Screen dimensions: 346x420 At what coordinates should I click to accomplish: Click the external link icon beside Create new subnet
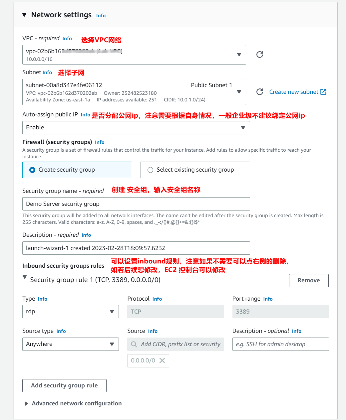323,92
